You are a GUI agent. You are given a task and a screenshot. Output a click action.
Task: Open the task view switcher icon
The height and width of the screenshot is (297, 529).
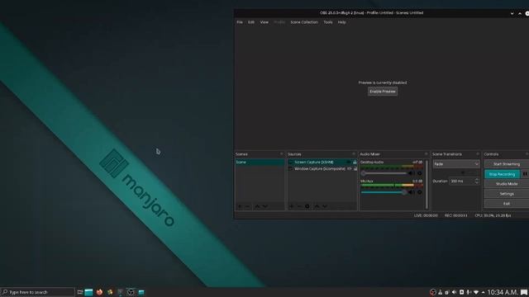(x=80, y=292)
